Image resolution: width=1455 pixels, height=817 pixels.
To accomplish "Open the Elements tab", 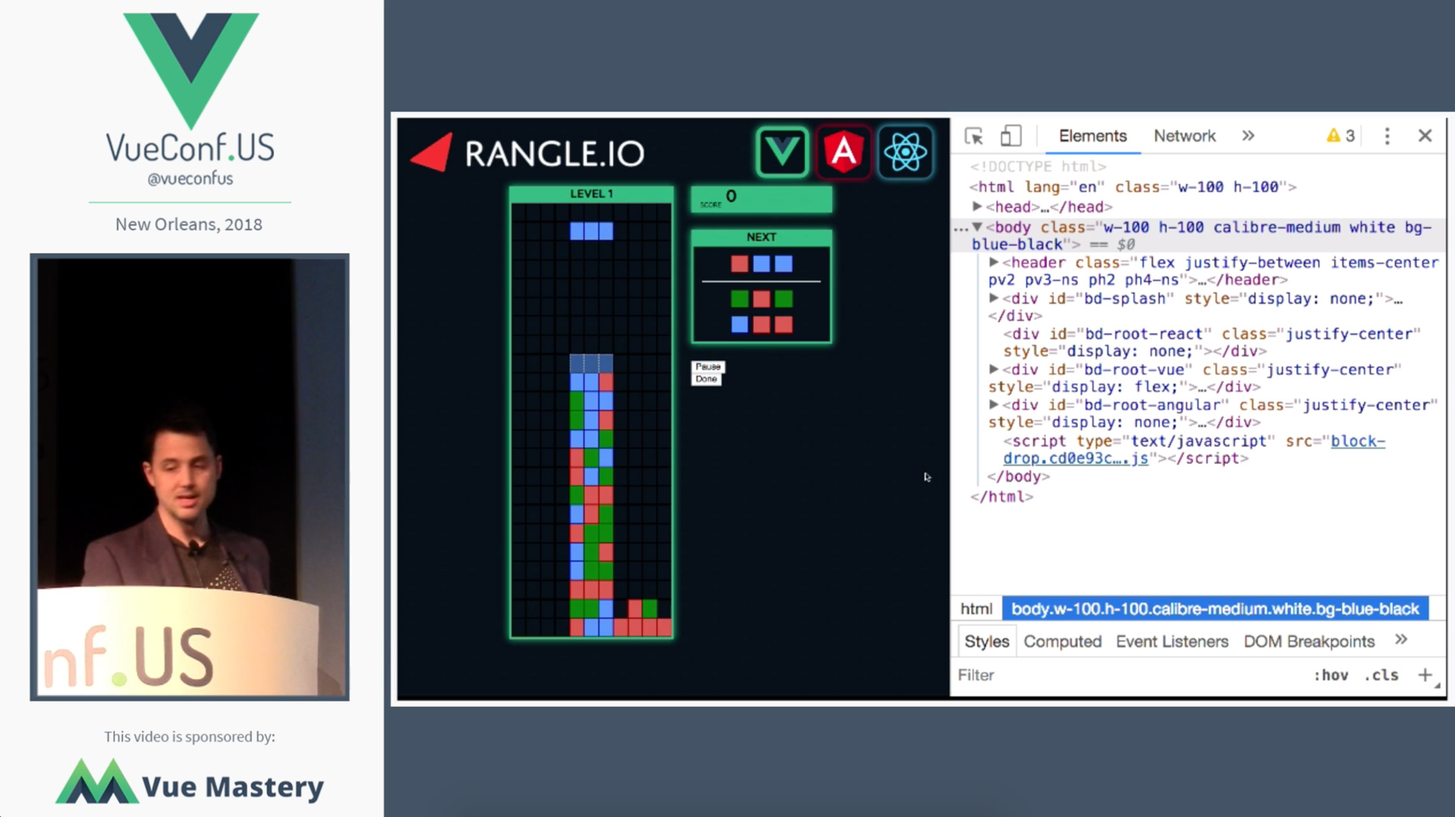I will point(1092,136).
